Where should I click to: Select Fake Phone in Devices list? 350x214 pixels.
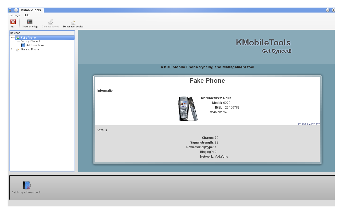click(x=44, y=38)
